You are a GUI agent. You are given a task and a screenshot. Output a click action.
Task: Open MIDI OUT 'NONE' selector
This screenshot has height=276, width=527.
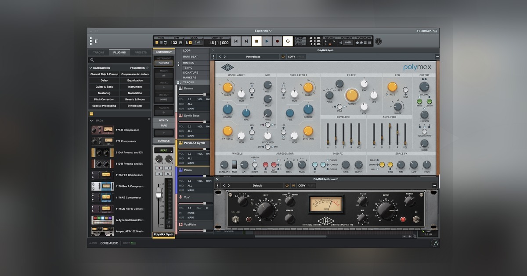163,99
